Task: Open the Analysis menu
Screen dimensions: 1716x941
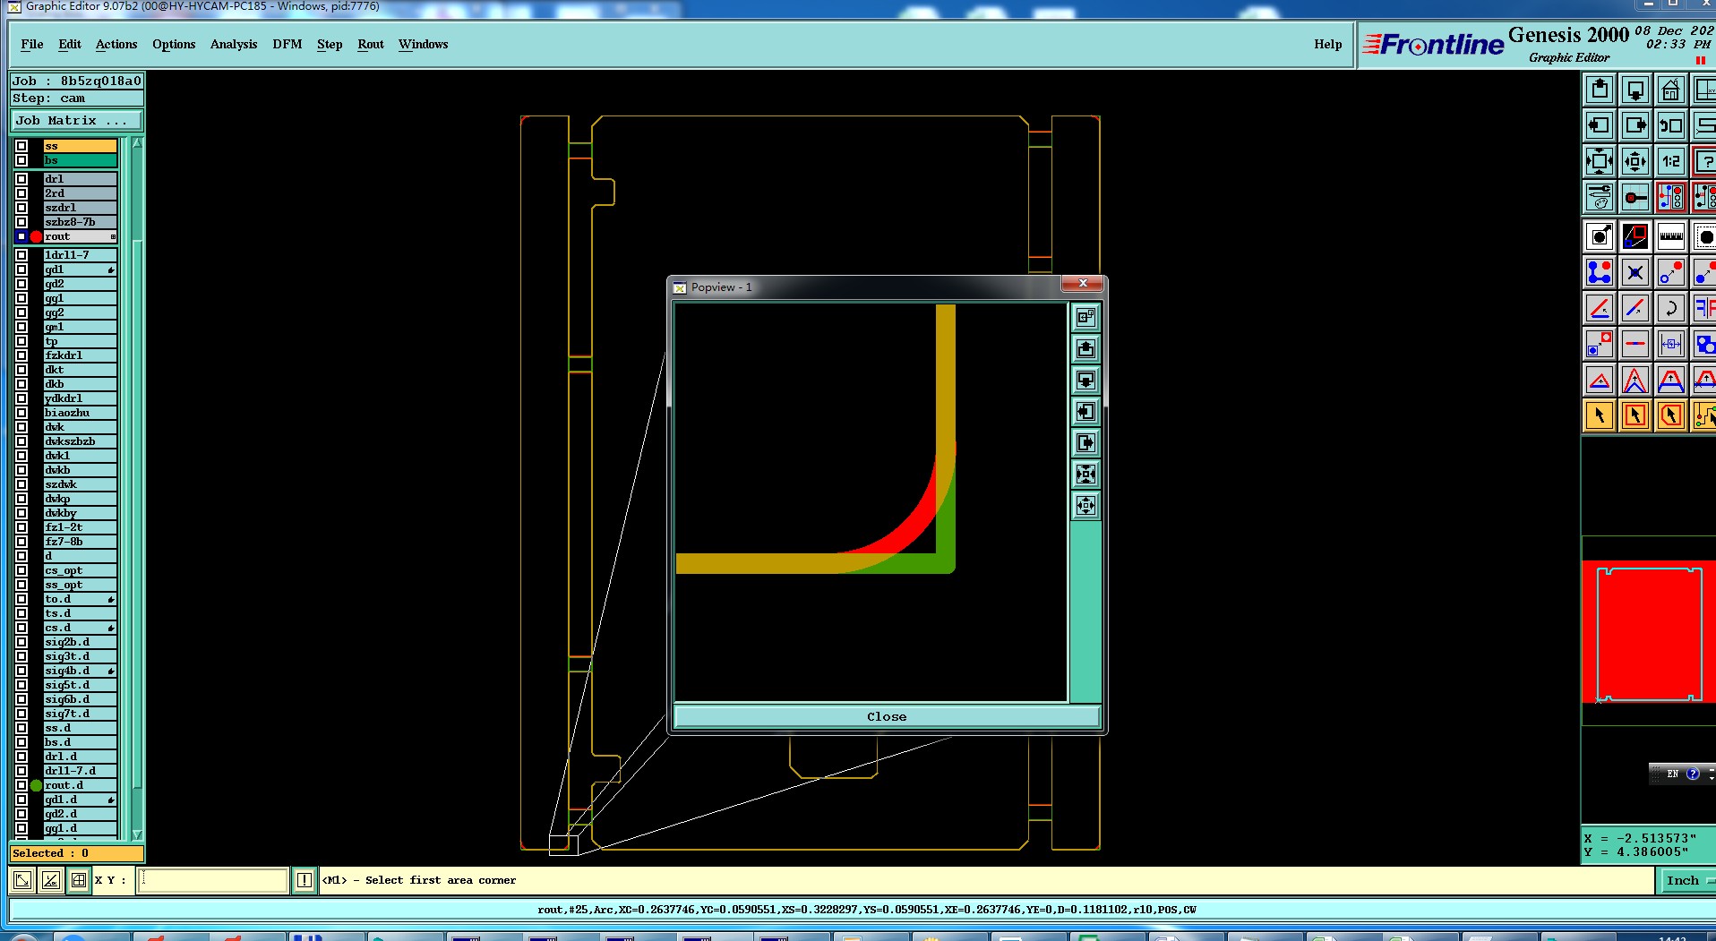Action: point(234,44)
